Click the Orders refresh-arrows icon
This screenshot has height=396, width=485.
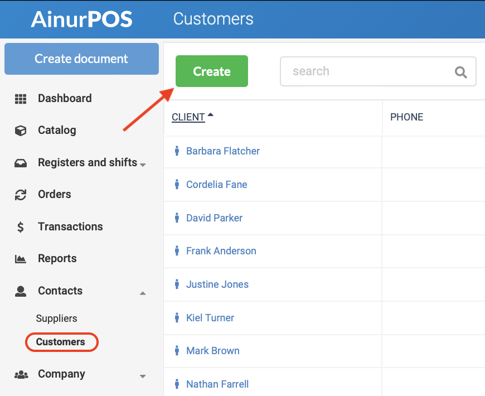tap(21, 195)
